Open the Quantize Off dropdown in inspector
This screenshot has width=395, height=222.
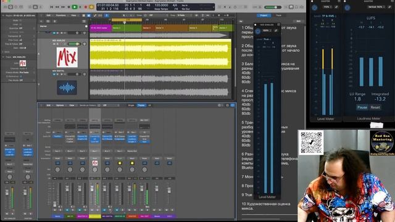tap(27, 28)
